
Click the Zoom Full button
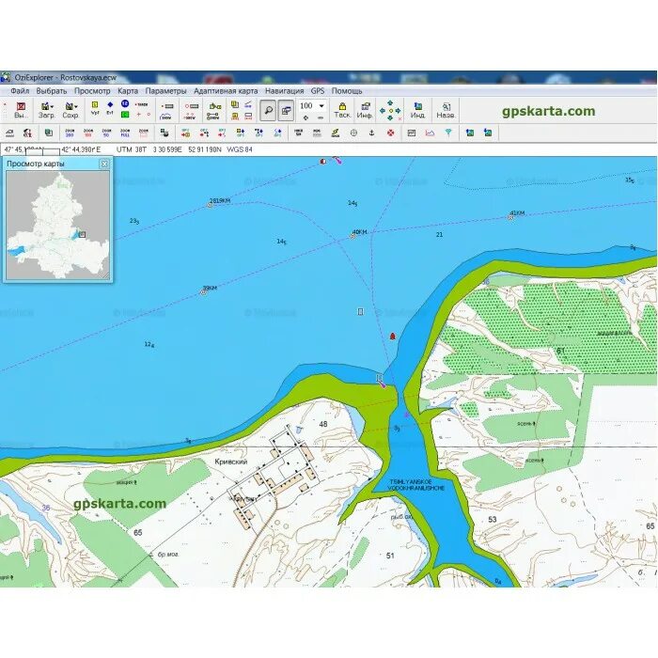coord(125,133)
